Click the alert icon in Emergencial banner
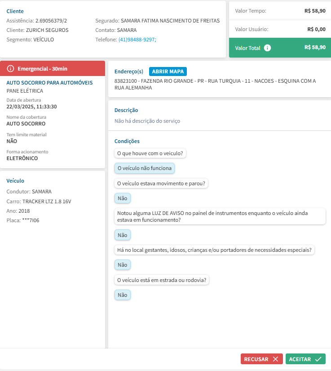The width and height of the screenshot is (331, 371). [x=10, y=69]
